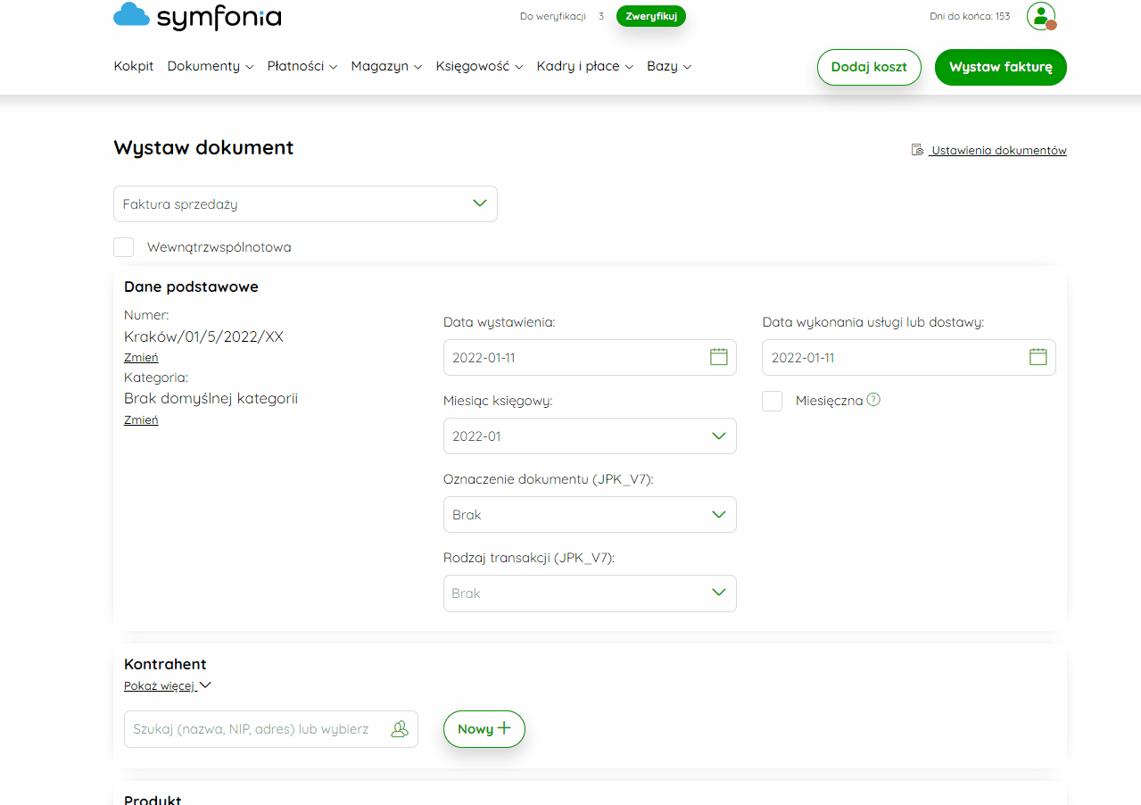The image size is (1141, 805).
Task: Open the Płatności menu
Action: coord(302,66)
